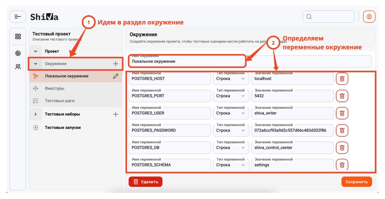Click the pencil icon for Локальное окружение

coord(116,76)
